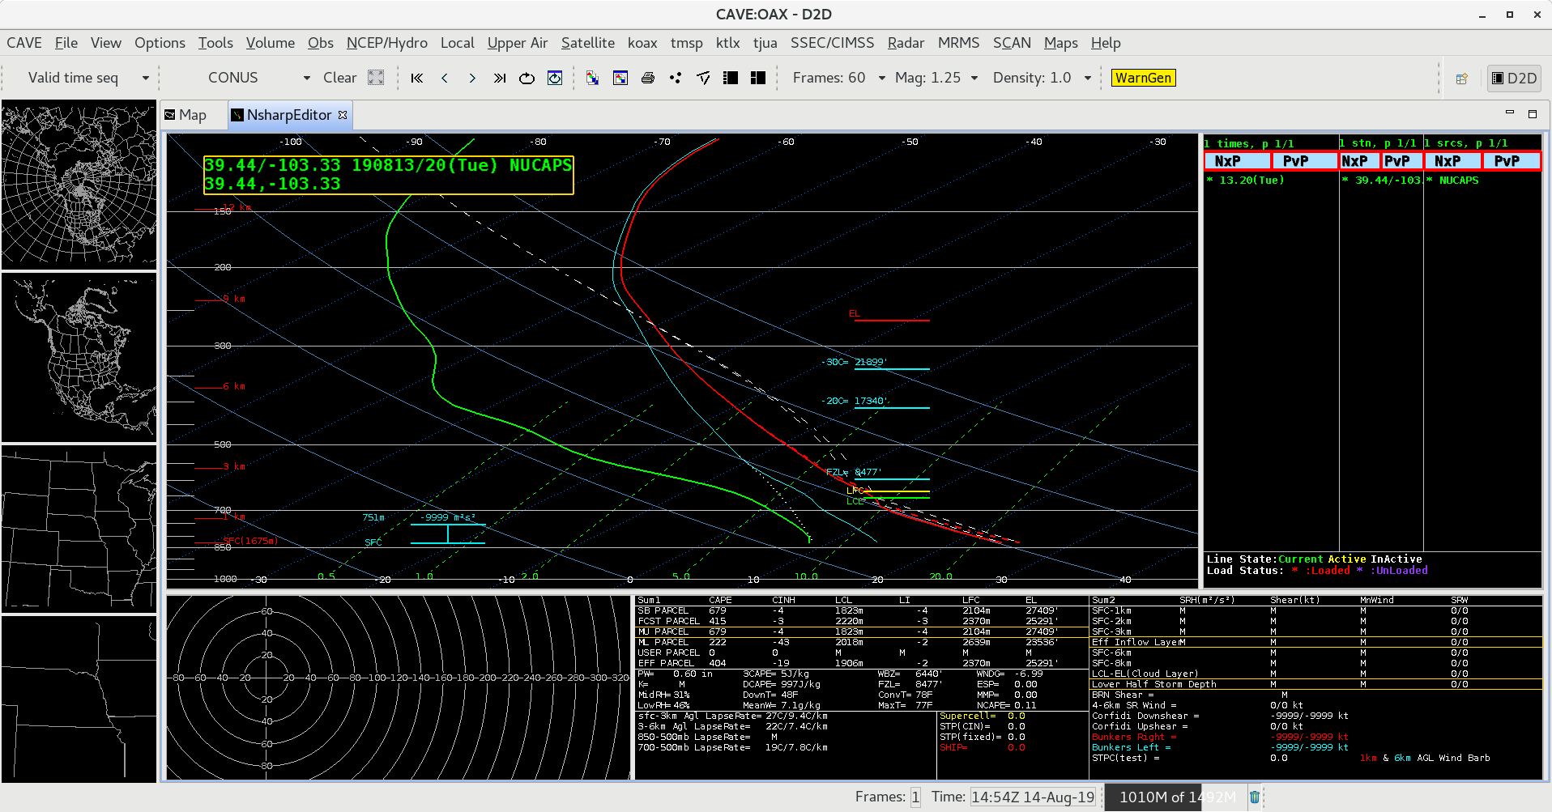Switch to side-panel single layout icon
This screenshot has height=812, width=1552.
click(x=731, y=78)
